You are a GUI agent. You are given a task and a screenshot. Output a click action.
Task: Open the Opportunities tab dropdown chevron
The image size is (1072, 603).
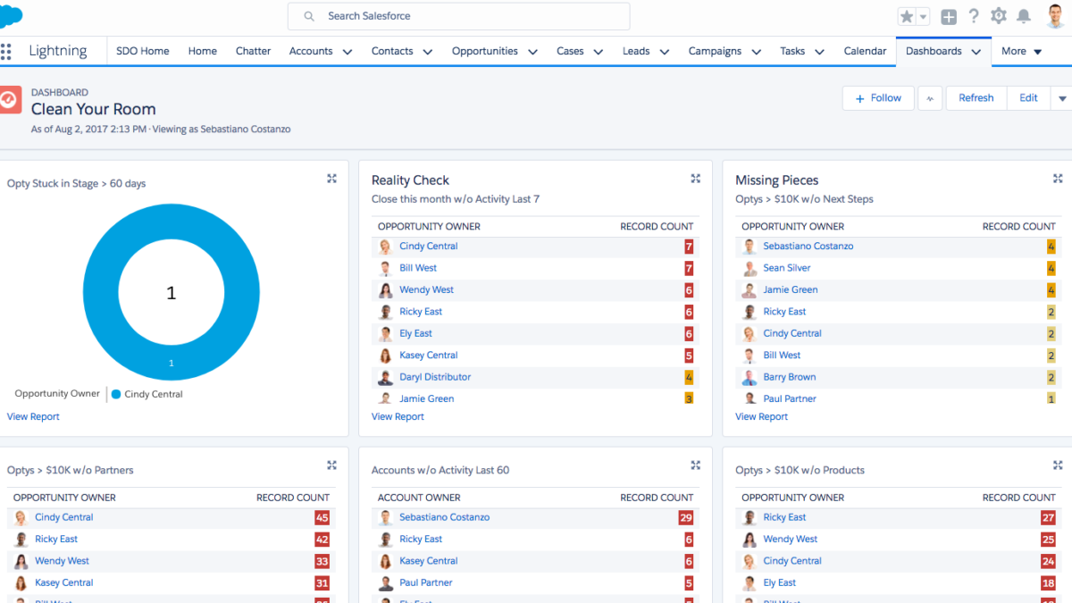click(532, 52)
